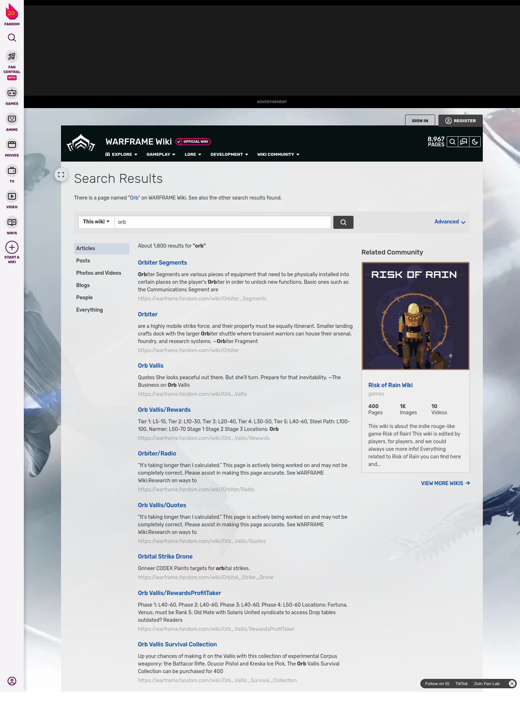Select the Posts search filter
Image resolution: width=520 pixels, height=723 pixels.
point(83,261)
